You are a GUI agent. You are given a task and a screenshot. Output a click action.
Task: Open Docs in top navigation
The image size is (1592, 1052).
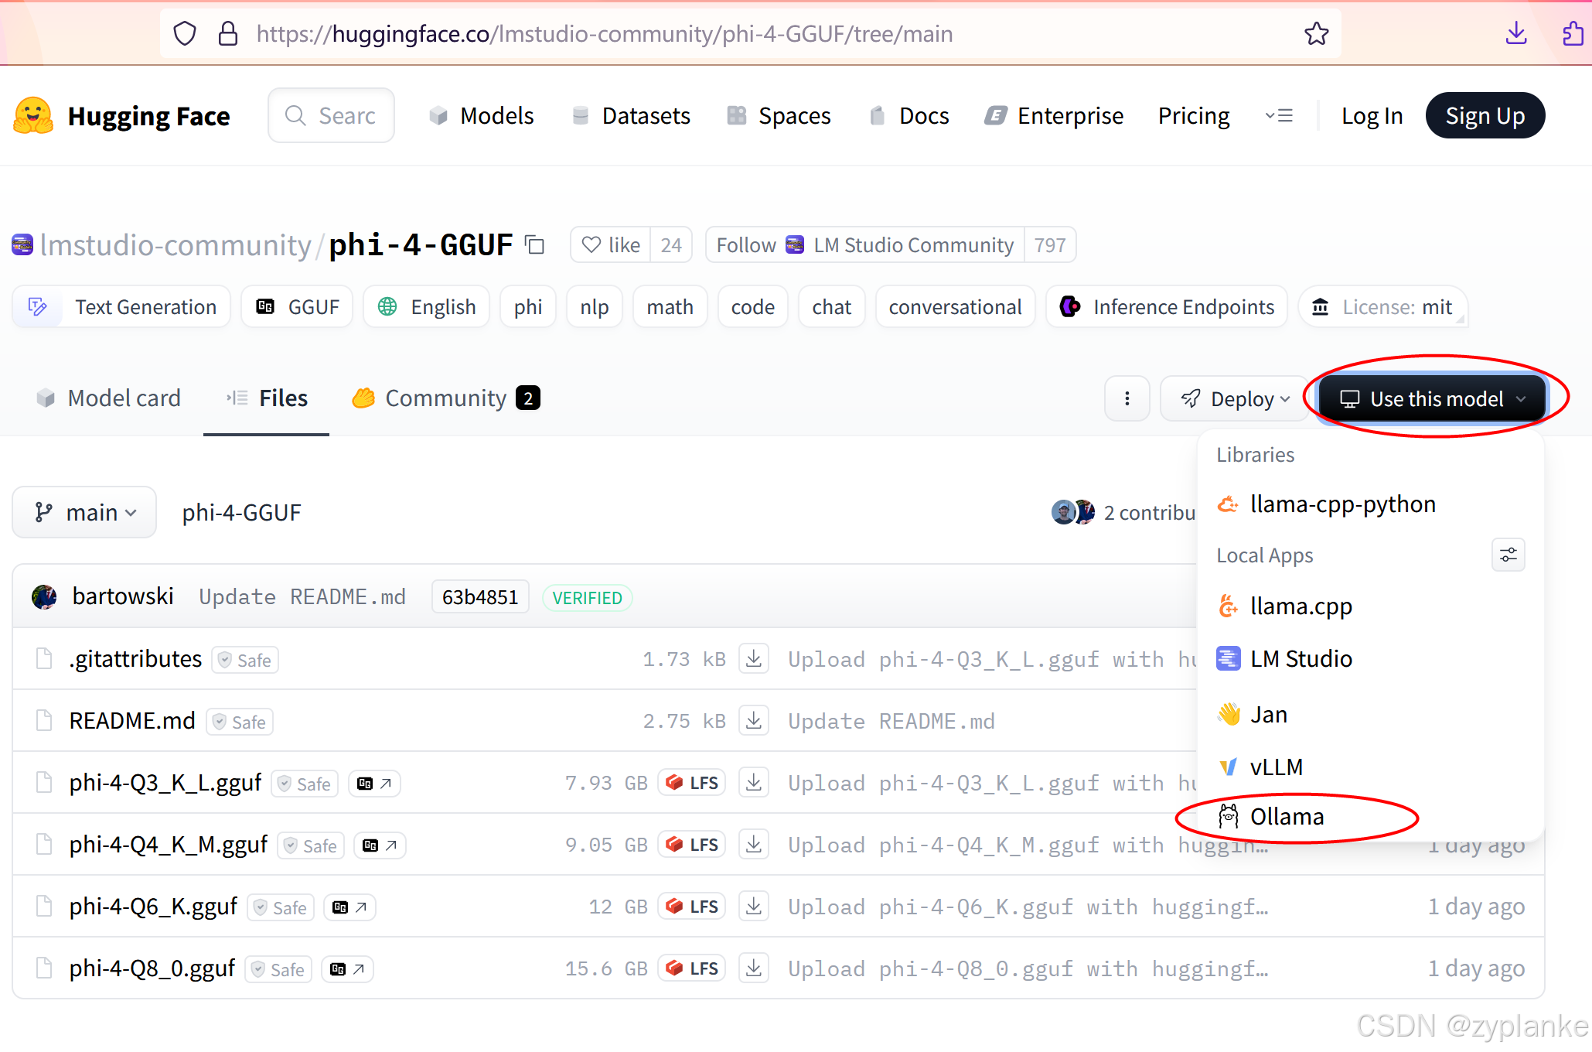(908, 116)
